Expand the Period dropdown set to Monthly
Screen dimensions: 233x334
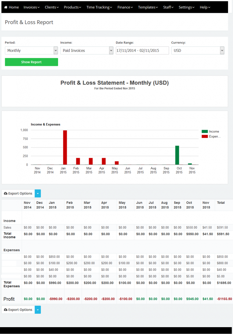pyautogui.click(x=31, y=51)
